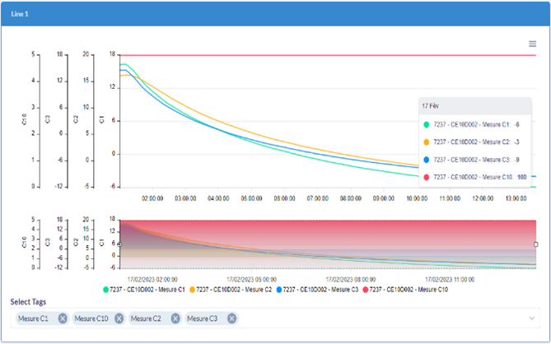Remove the Mesure C3 tag
The width and height of the screenshot is (551, 344).
pyautogui.click(x=231, y=318)
